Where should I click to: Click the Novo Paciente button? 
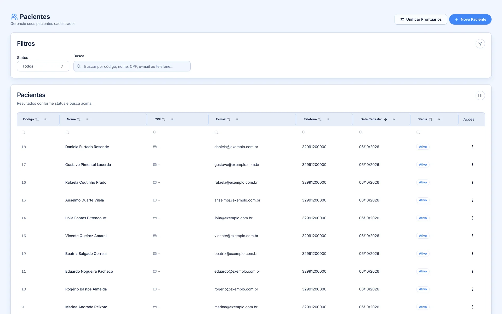tap(470, 19)
